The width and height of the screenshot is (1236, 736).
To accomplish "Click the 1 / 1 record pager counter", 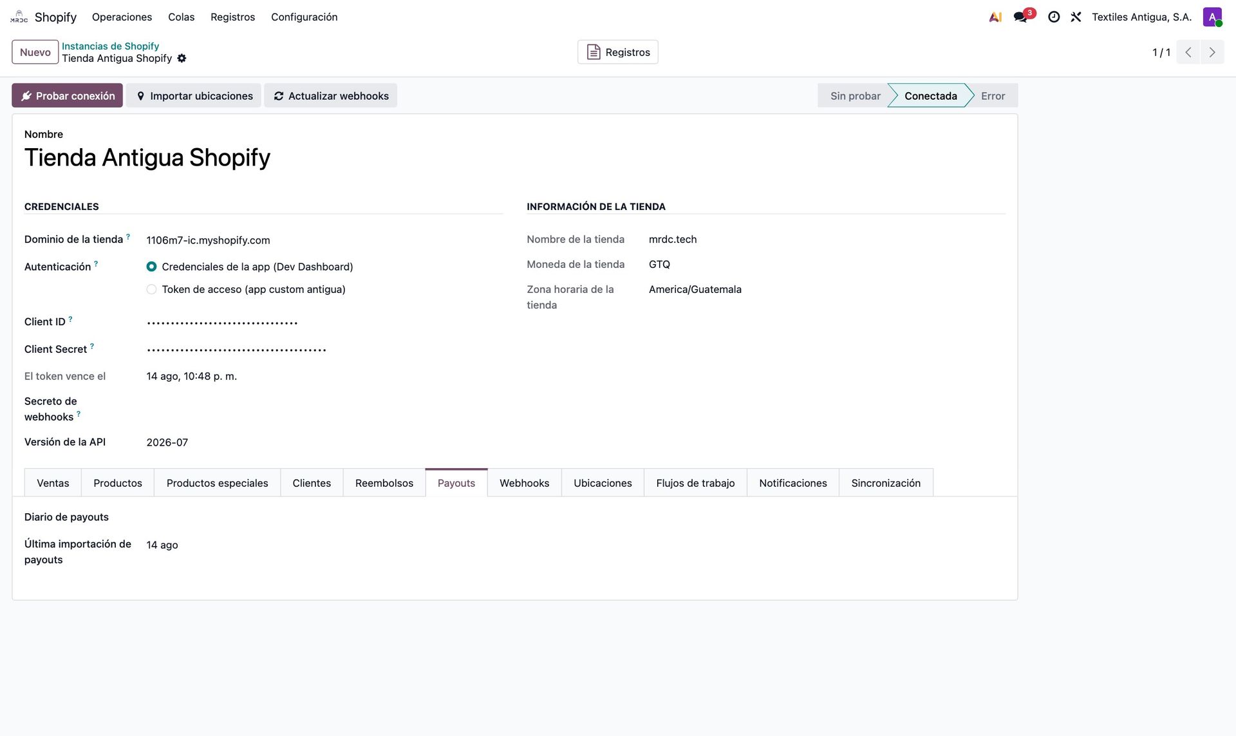I will pos(1161,52).
